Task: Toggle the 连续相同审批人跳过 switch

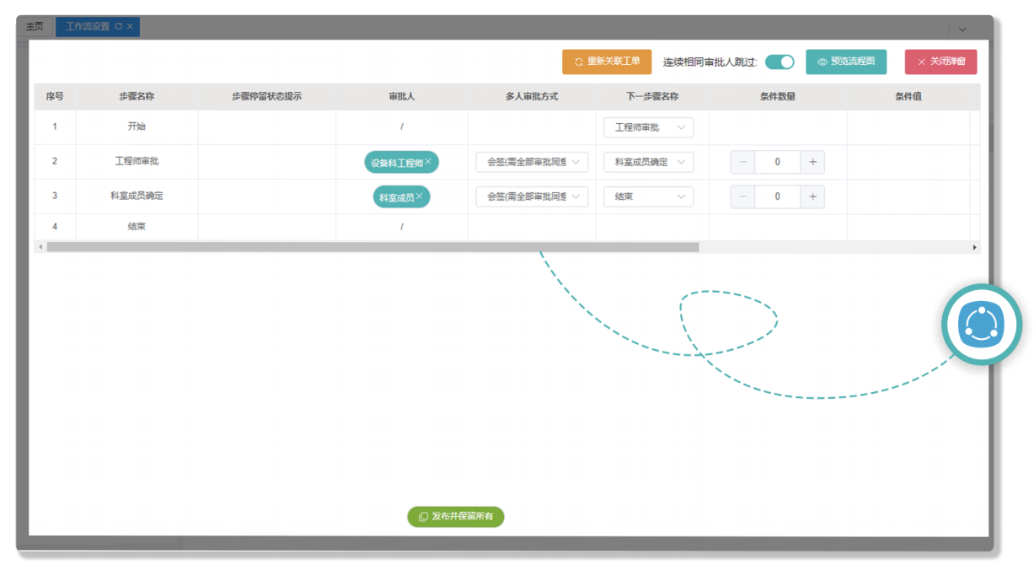Action: 780,62
